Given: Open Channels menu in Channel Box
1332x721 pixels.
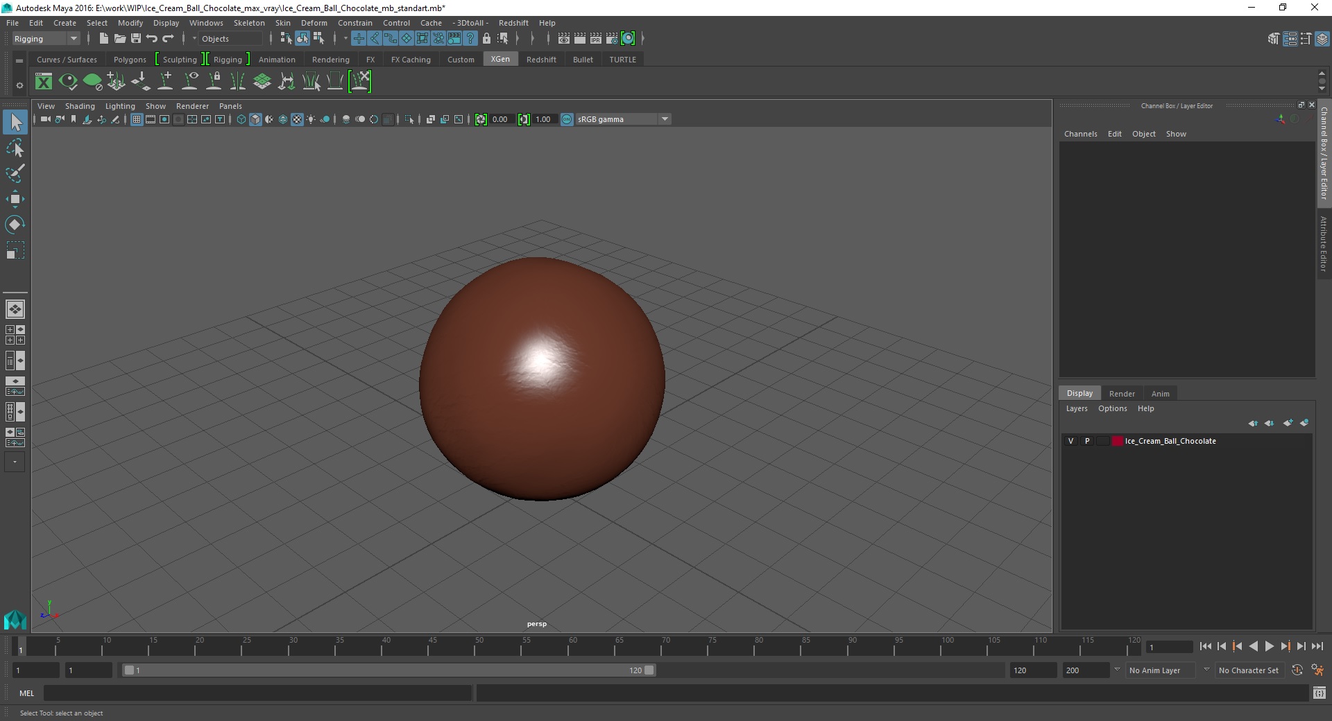Looking at the screenshot, I should pyautogui.click(x=1080, y=134).
